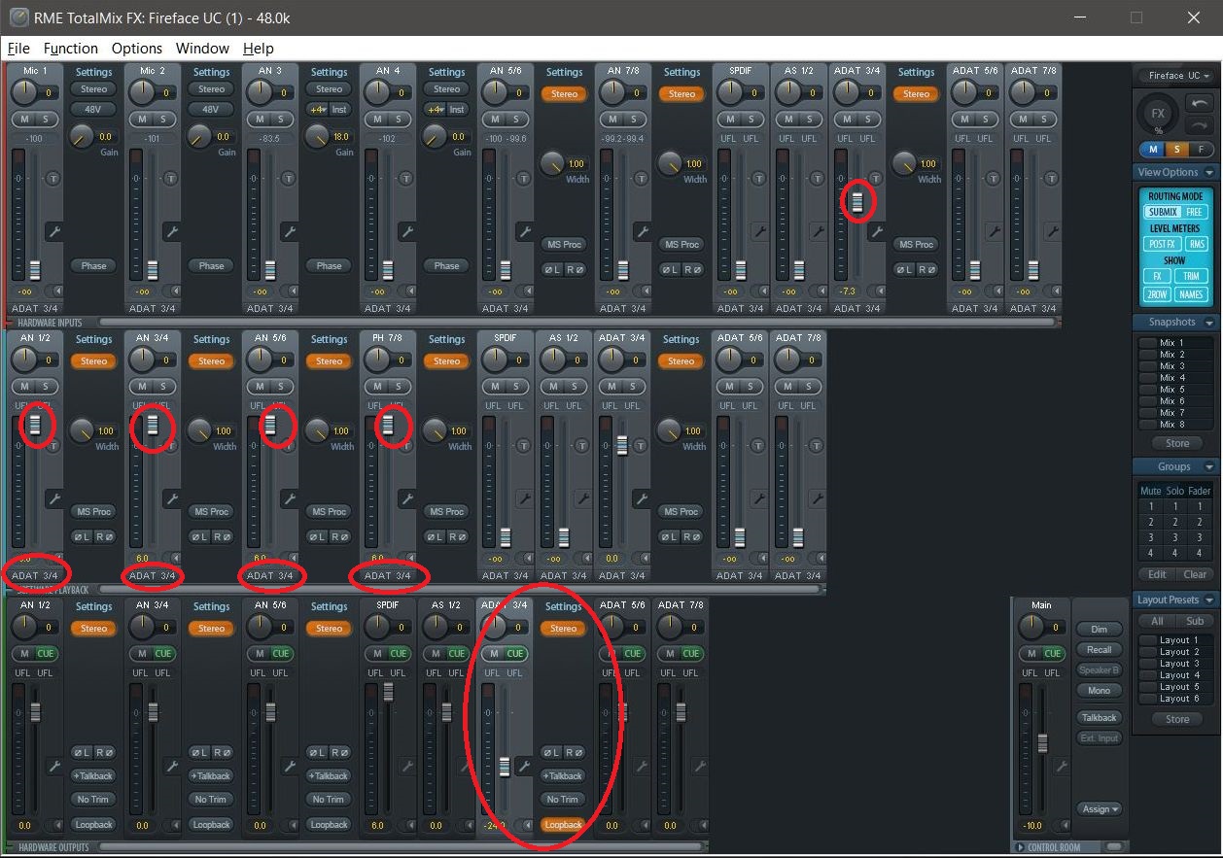Click the pan knob on Mic 1 channel
This screenshot has height=858, width=1223.
(x=23, y=92)
